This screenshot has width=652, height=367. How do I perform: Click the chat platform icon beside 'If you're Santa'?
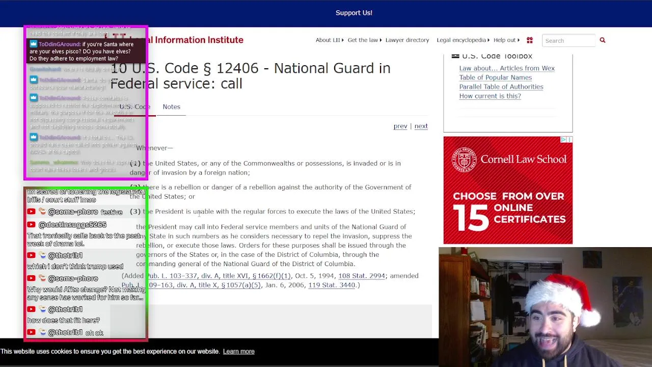click(x=34, y=44)
